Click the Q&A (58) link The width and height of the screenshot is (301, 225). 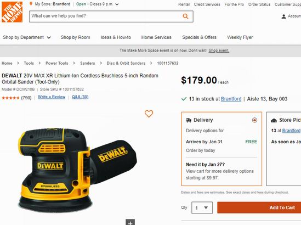click(80, 97)
